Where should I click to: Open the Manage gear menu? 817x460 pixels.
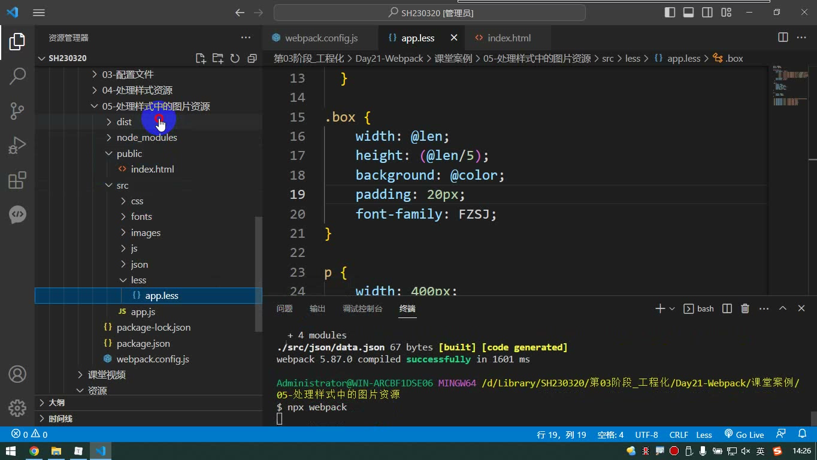pos(17,408)
